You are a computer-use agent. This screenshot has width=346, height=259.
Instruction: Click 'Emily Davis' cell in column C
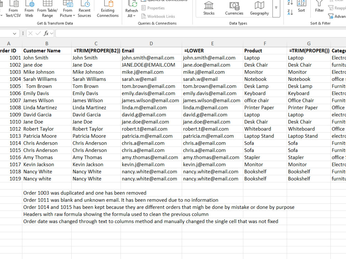[x=96, y=93]
